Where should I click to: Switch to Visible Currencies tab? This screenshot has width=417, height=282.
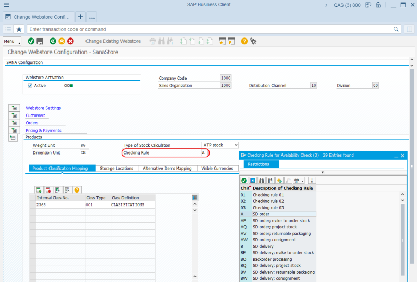(217, 169)
